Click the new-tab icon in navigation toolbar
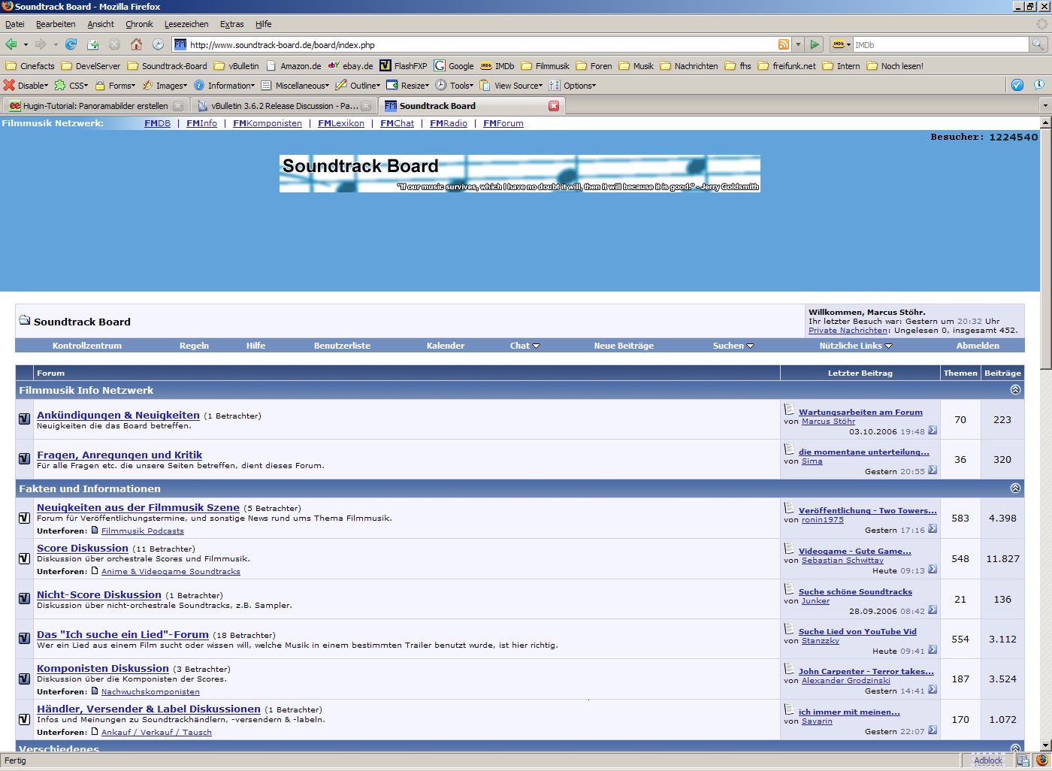This screenshot has width=1052, height=771. click(x=93, y=44)
